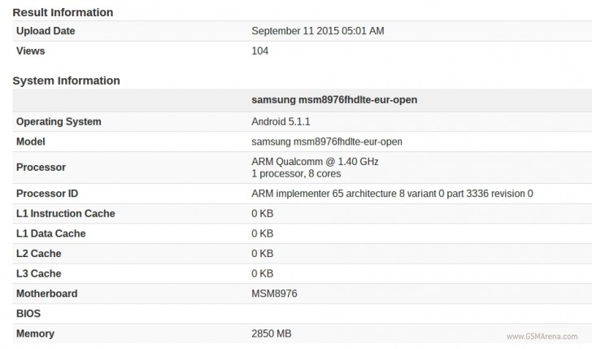Click the Result Information heading
The image size is (592, 349).
pos(63,12)
